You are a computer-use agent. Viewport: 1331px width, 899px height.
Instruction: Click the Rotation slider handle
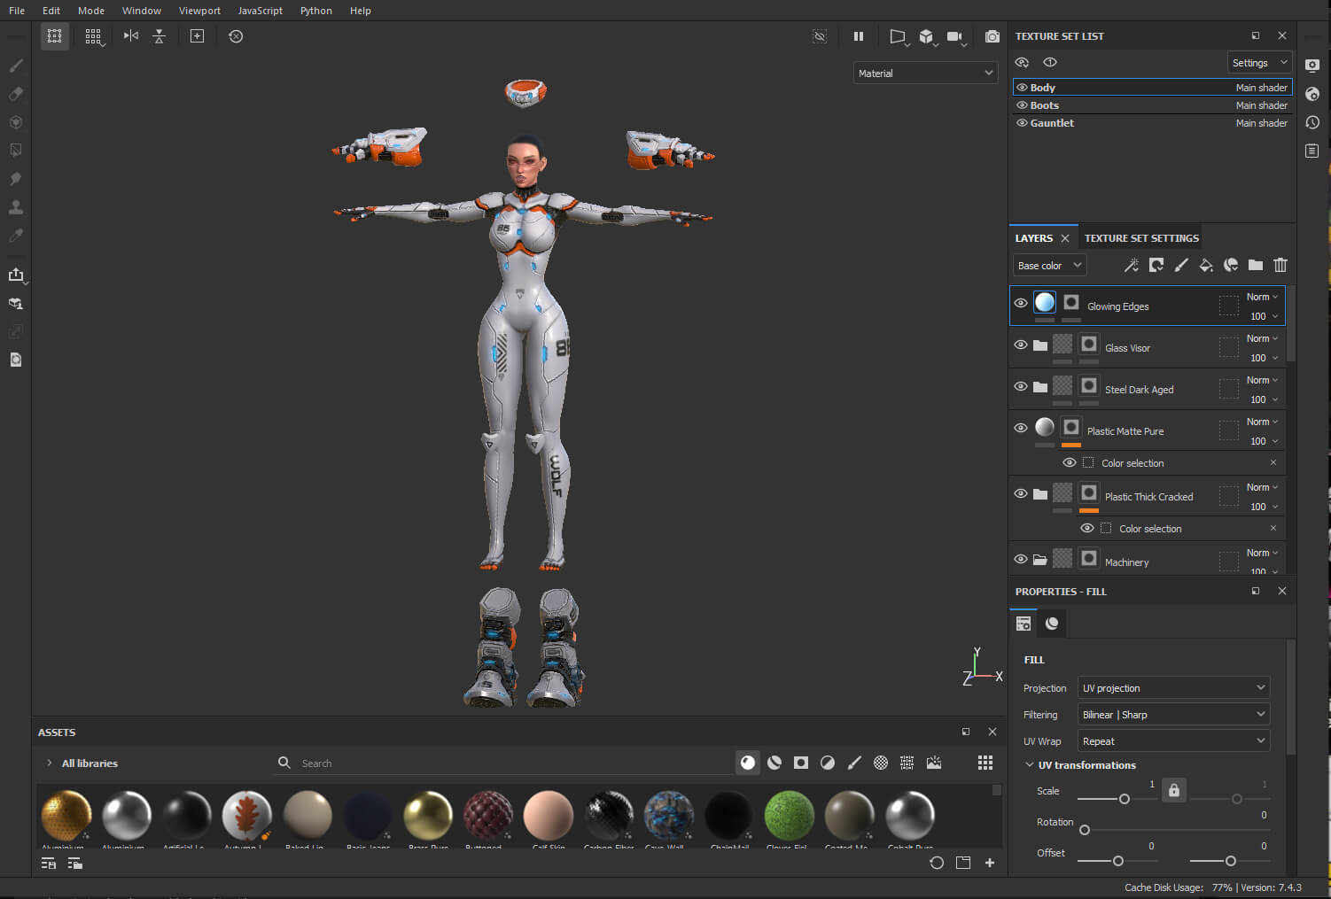coord(1085,830)
